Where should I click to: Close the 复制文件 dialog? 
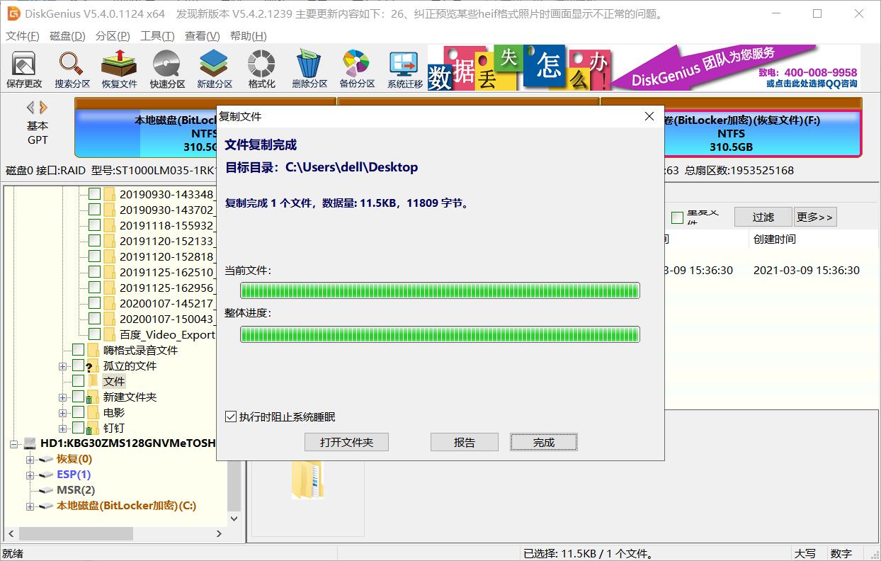(x=649, y=116)
